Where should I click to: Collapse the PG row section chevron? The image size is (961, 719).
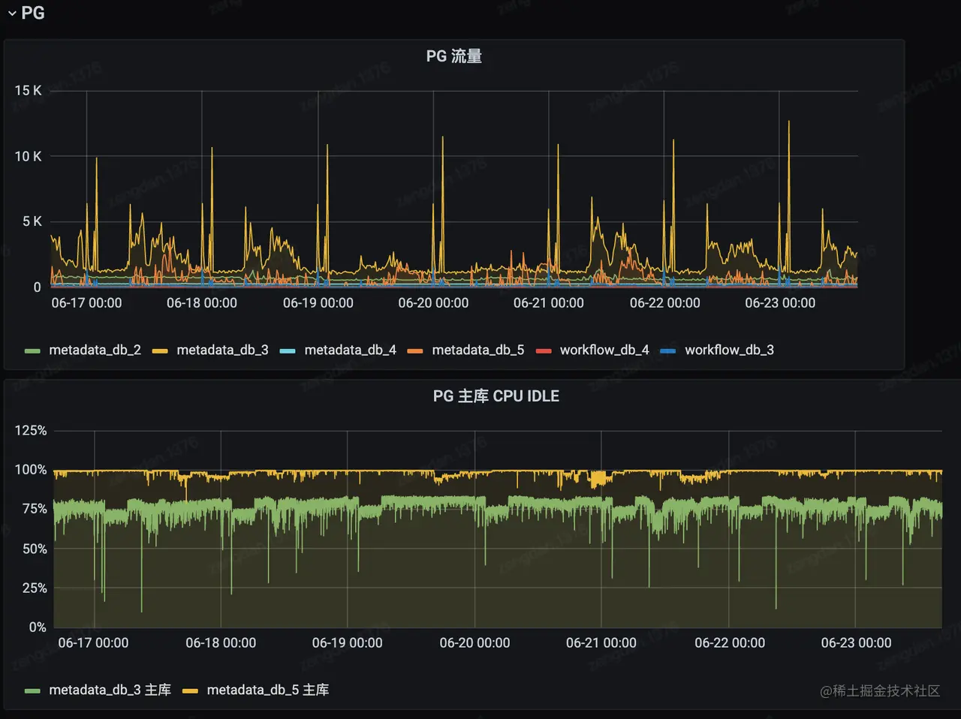tap(12, 14)
